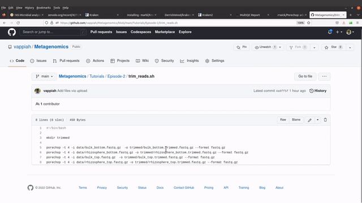The image size is (362, 203).
Task: Open the user avatar menu
Action: pyautogui.click(x=350, y=32)
